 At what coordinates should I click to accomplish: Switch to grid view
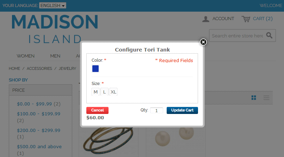[254, 98]
